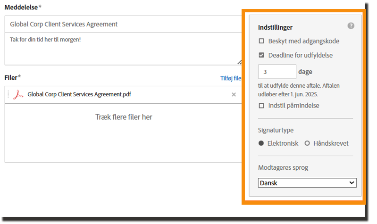This screenshot has width=377, height=224.
Task: Open the Modtageres sprog dropdown
Action: coord(307,183)
